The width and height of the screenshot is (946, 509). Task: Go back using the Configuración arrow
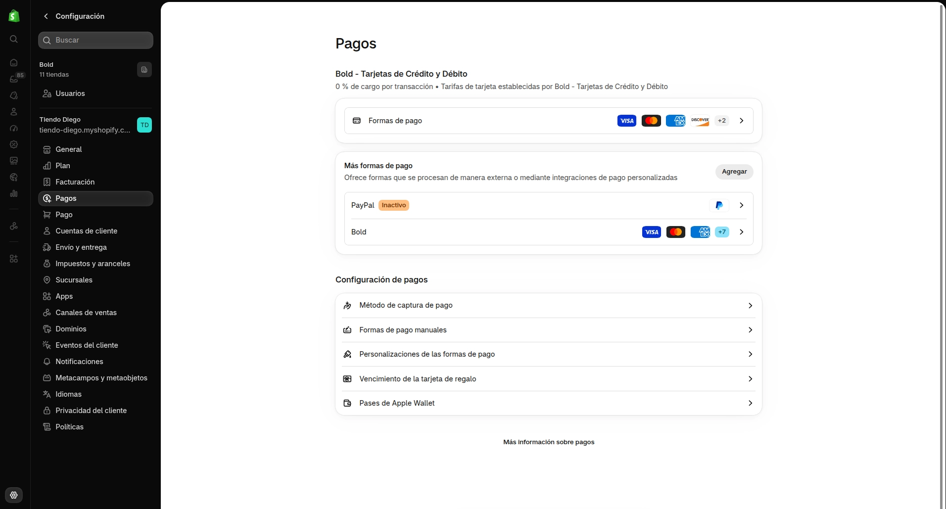(46, 16)
